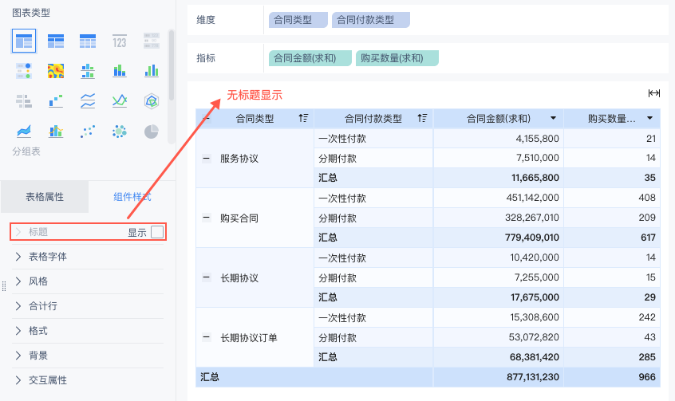Choose the radar chart type icon
675x401 pixels.
(151, 101)
